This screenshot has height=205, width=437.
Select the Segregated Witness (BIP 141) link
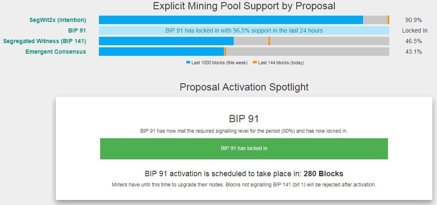click(44, 41)
